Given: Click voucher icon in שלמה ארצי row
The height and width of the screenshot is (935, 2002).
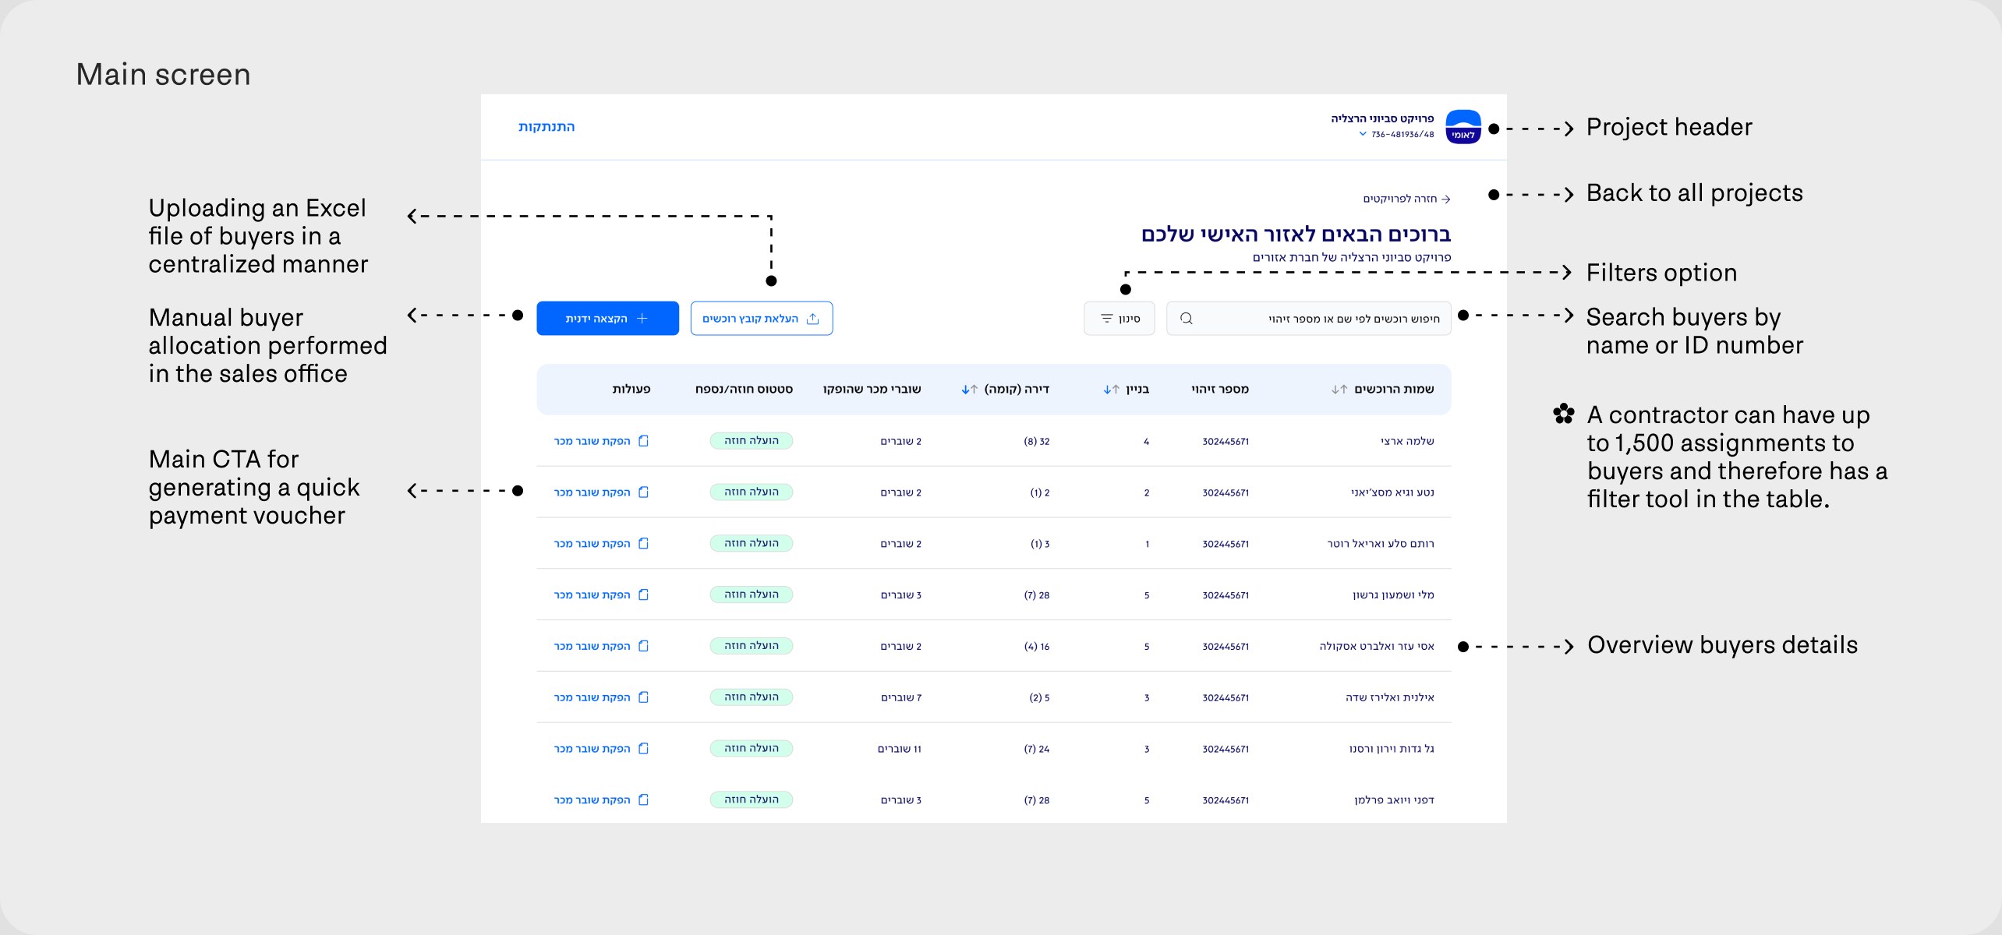Looking at the screenshot, I should (644, 441).
